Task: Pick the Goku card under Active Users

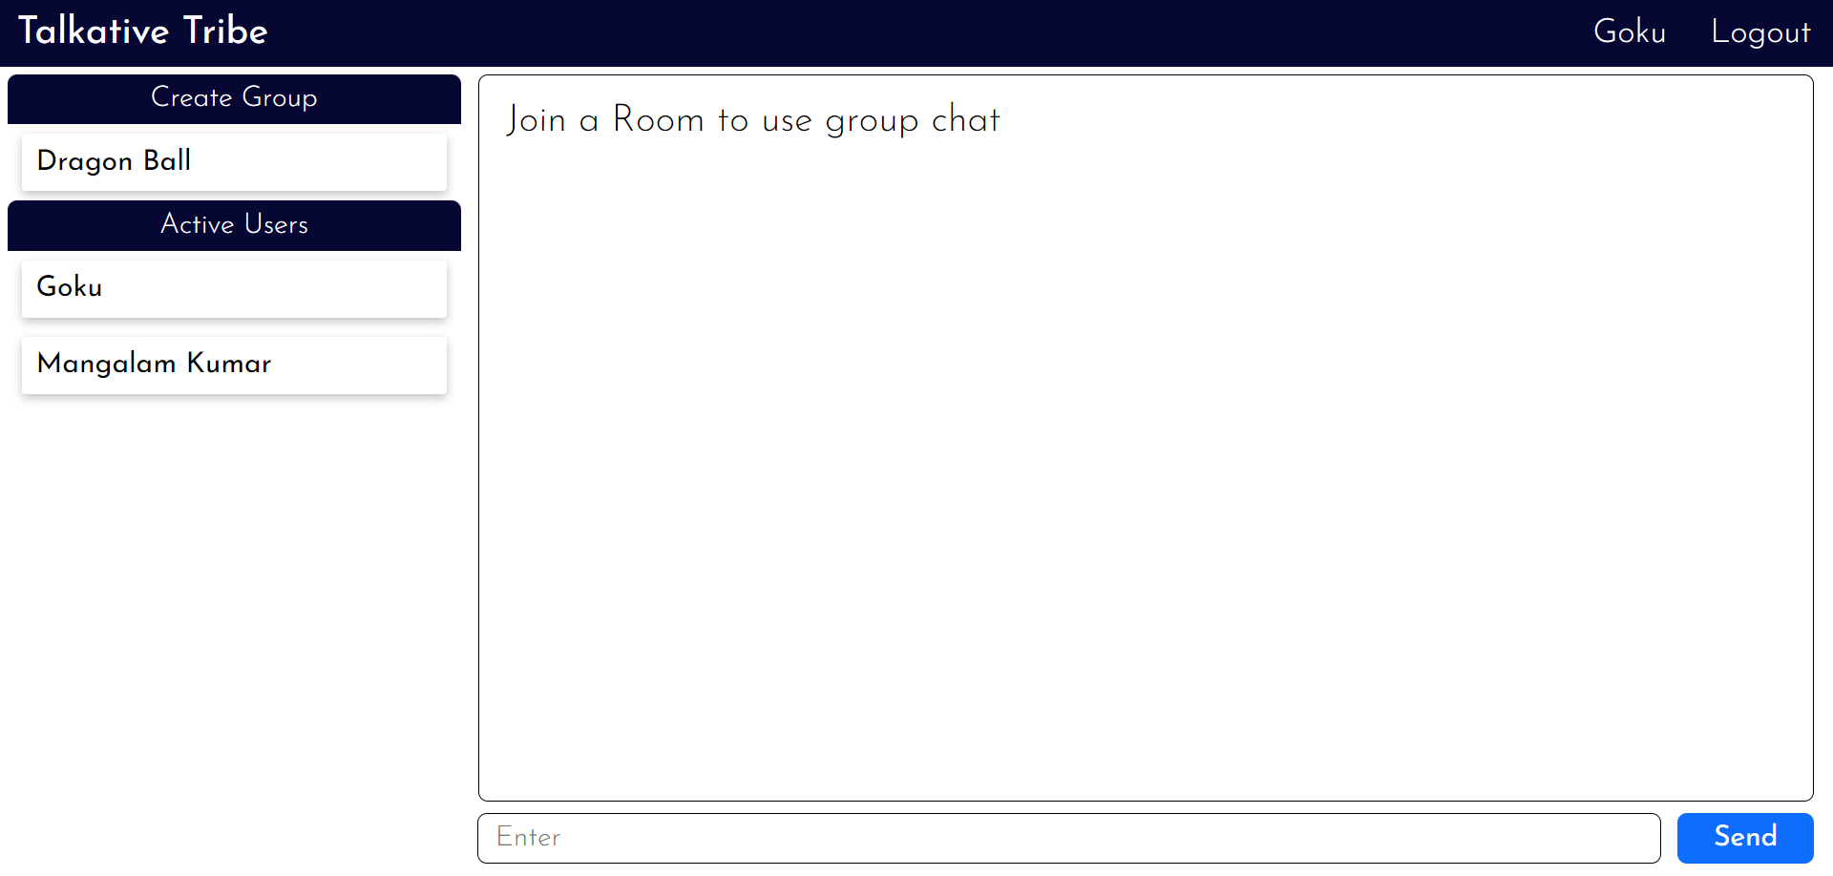Action: (x=234, y=288)
